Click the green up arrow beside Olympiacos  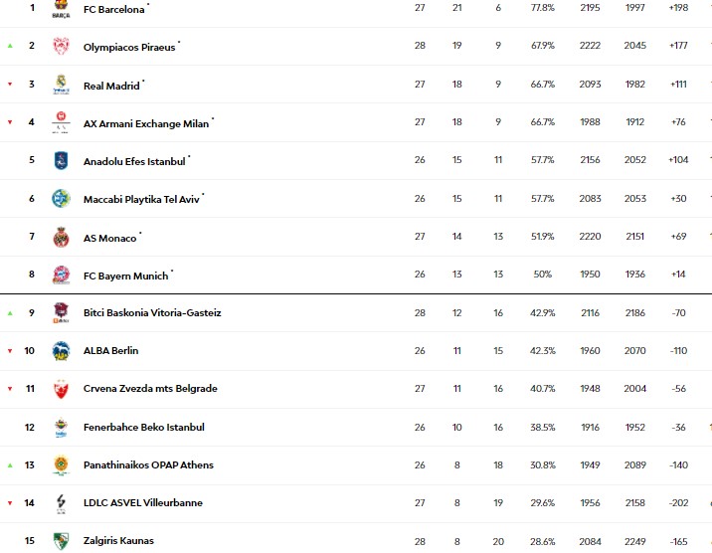pos(10,46)
